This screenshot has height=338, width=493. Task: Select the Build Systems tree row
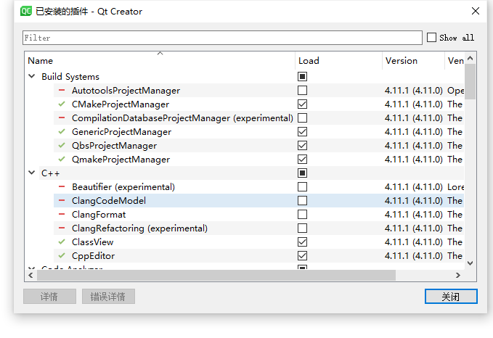click(244, 77)
